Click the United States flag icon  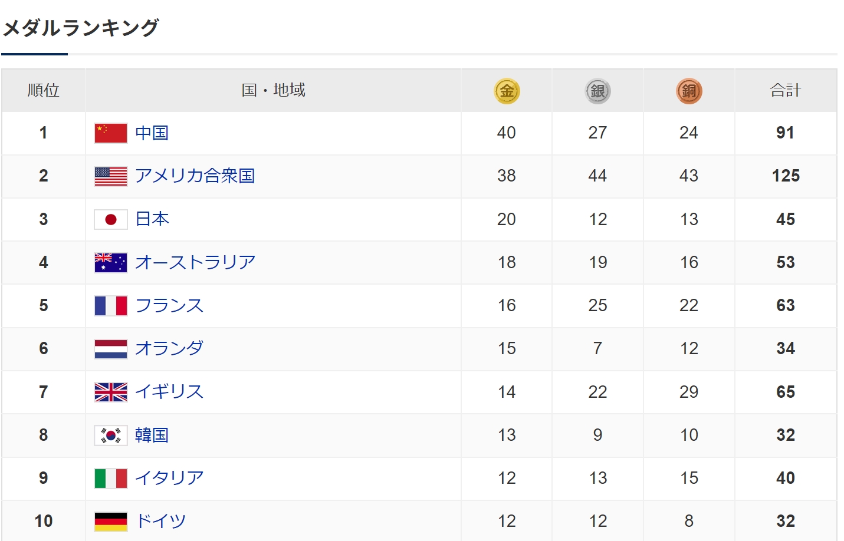(x=111, y=176)
